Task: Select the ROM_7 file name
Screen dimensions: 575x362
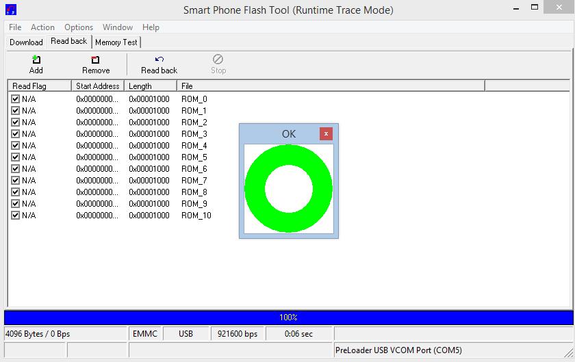Action: tap(194, 181)
